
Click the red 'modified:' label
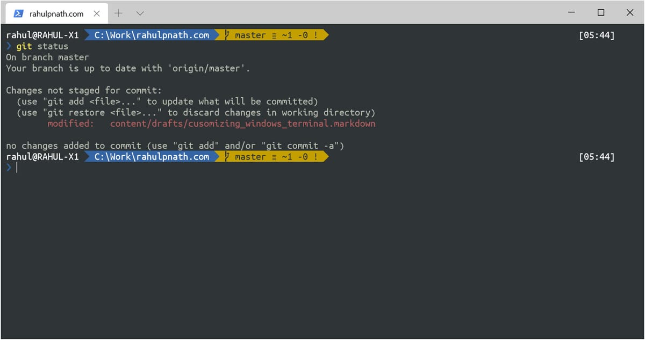coord(71,124)
